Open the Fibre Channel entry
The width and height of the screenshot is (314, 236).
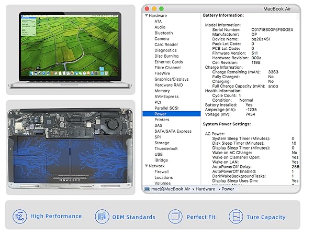167,68
